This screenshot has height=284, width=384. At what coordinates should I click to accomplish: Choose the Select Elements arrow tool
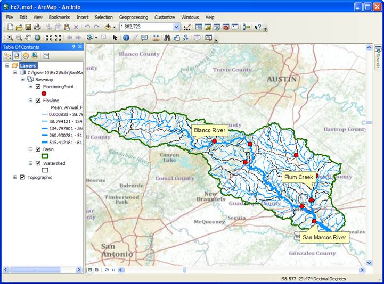click(x=115, y=38)
